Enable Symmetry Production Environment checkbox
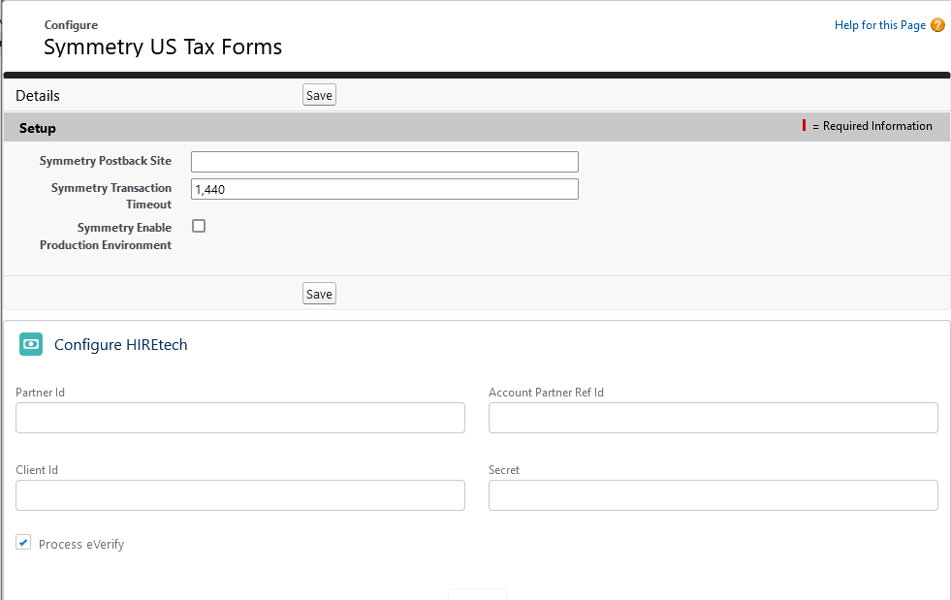Screen dimensions: 951x600 click(x=199, y=226)
